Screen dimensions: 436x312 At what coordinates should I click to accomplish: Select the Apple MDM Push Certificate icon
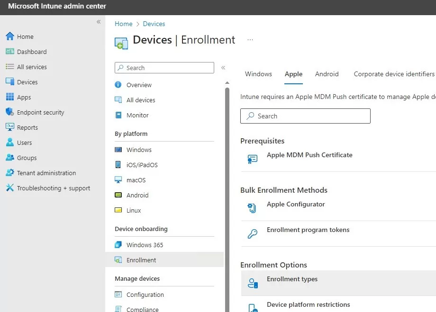click(x=252, y=158)
